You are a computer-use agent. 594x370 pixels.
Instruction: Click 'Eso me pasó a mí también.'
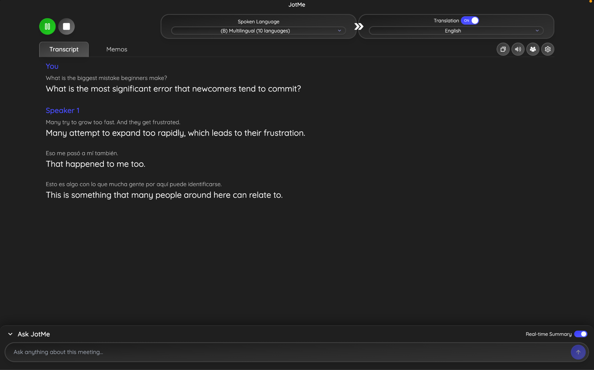tap(82, 153)
